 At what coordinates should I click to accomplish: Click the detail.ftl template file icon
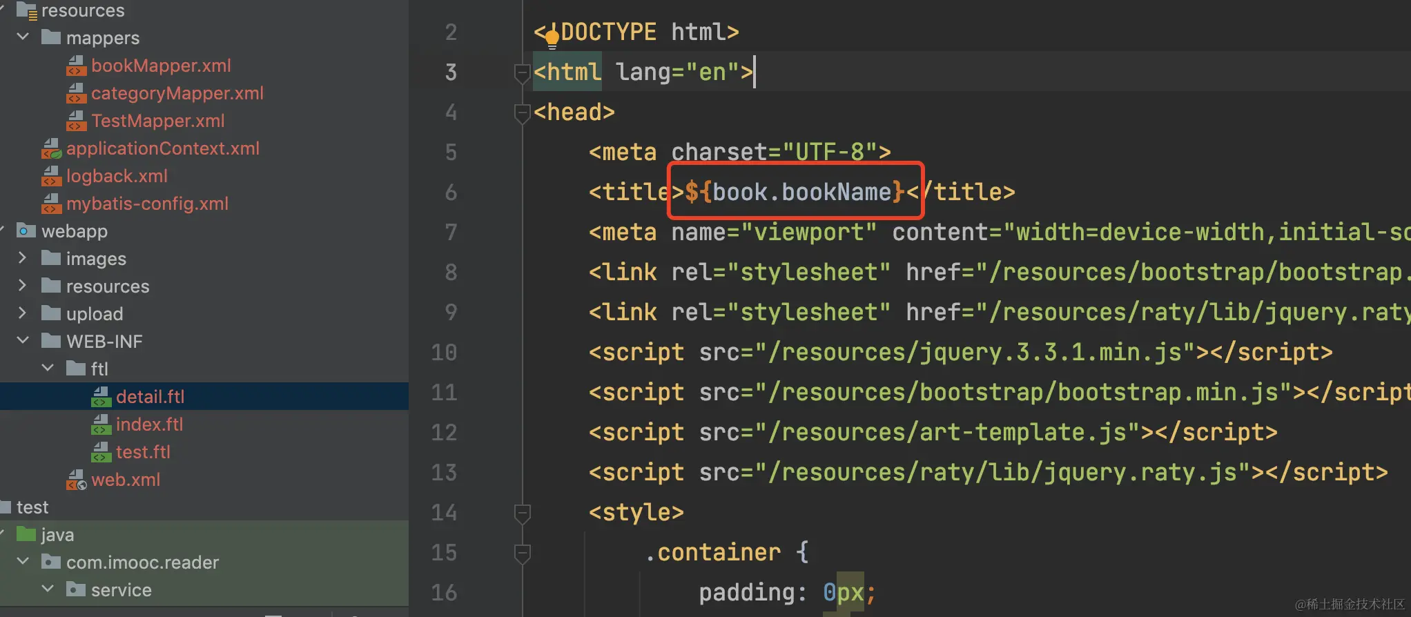coord(101,397)
